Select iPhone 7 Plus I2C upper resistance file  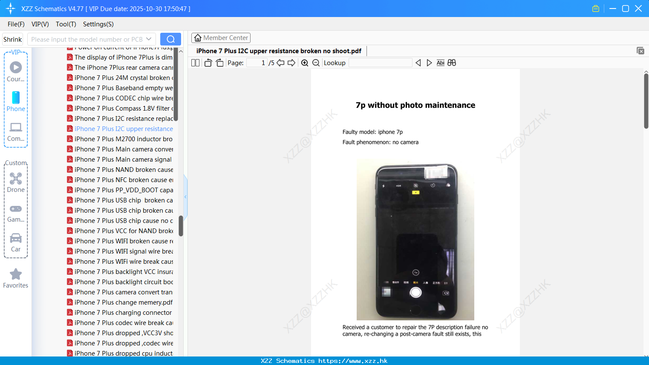(x=120, y=129)
